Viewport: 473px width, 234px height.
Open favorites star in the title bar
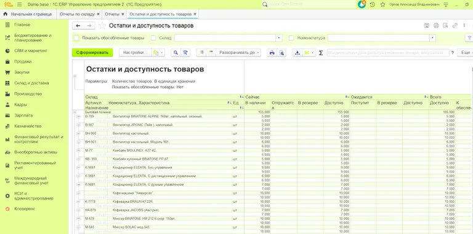(x=383, y=4)
